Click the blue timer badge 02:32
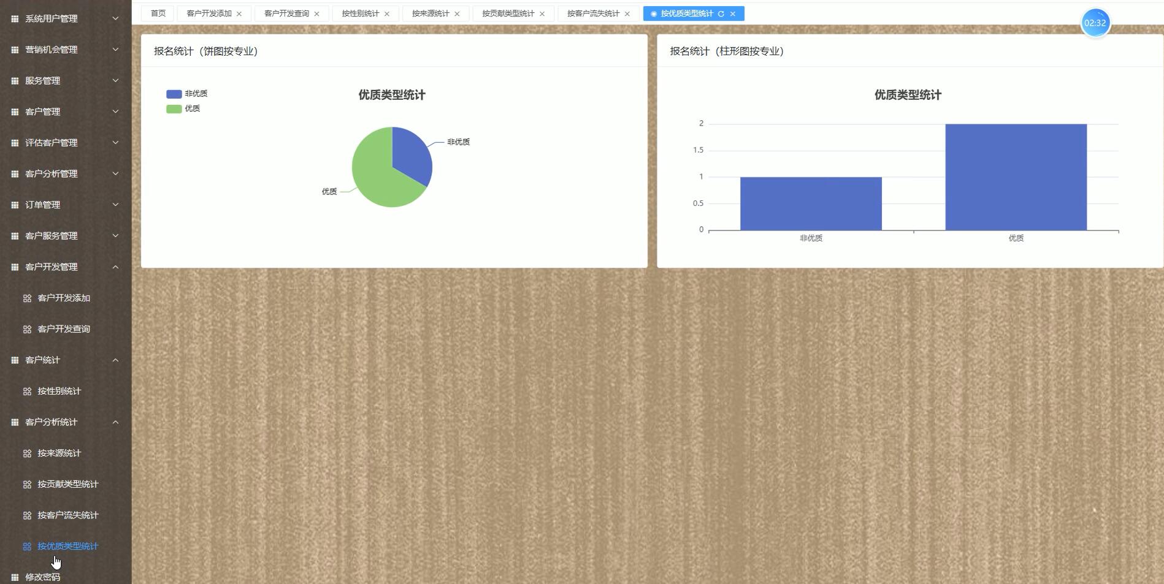Image resolution: width=1164 pixels, height=584 pixels. click(x=1095, y=23)
